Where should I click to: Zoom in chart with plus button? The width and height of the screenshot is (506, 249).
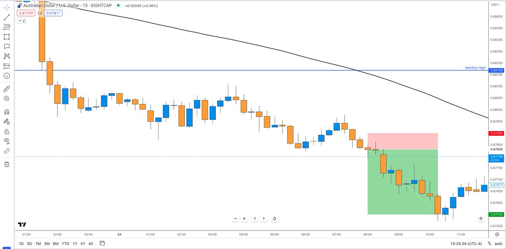click(x=244, y=219)
